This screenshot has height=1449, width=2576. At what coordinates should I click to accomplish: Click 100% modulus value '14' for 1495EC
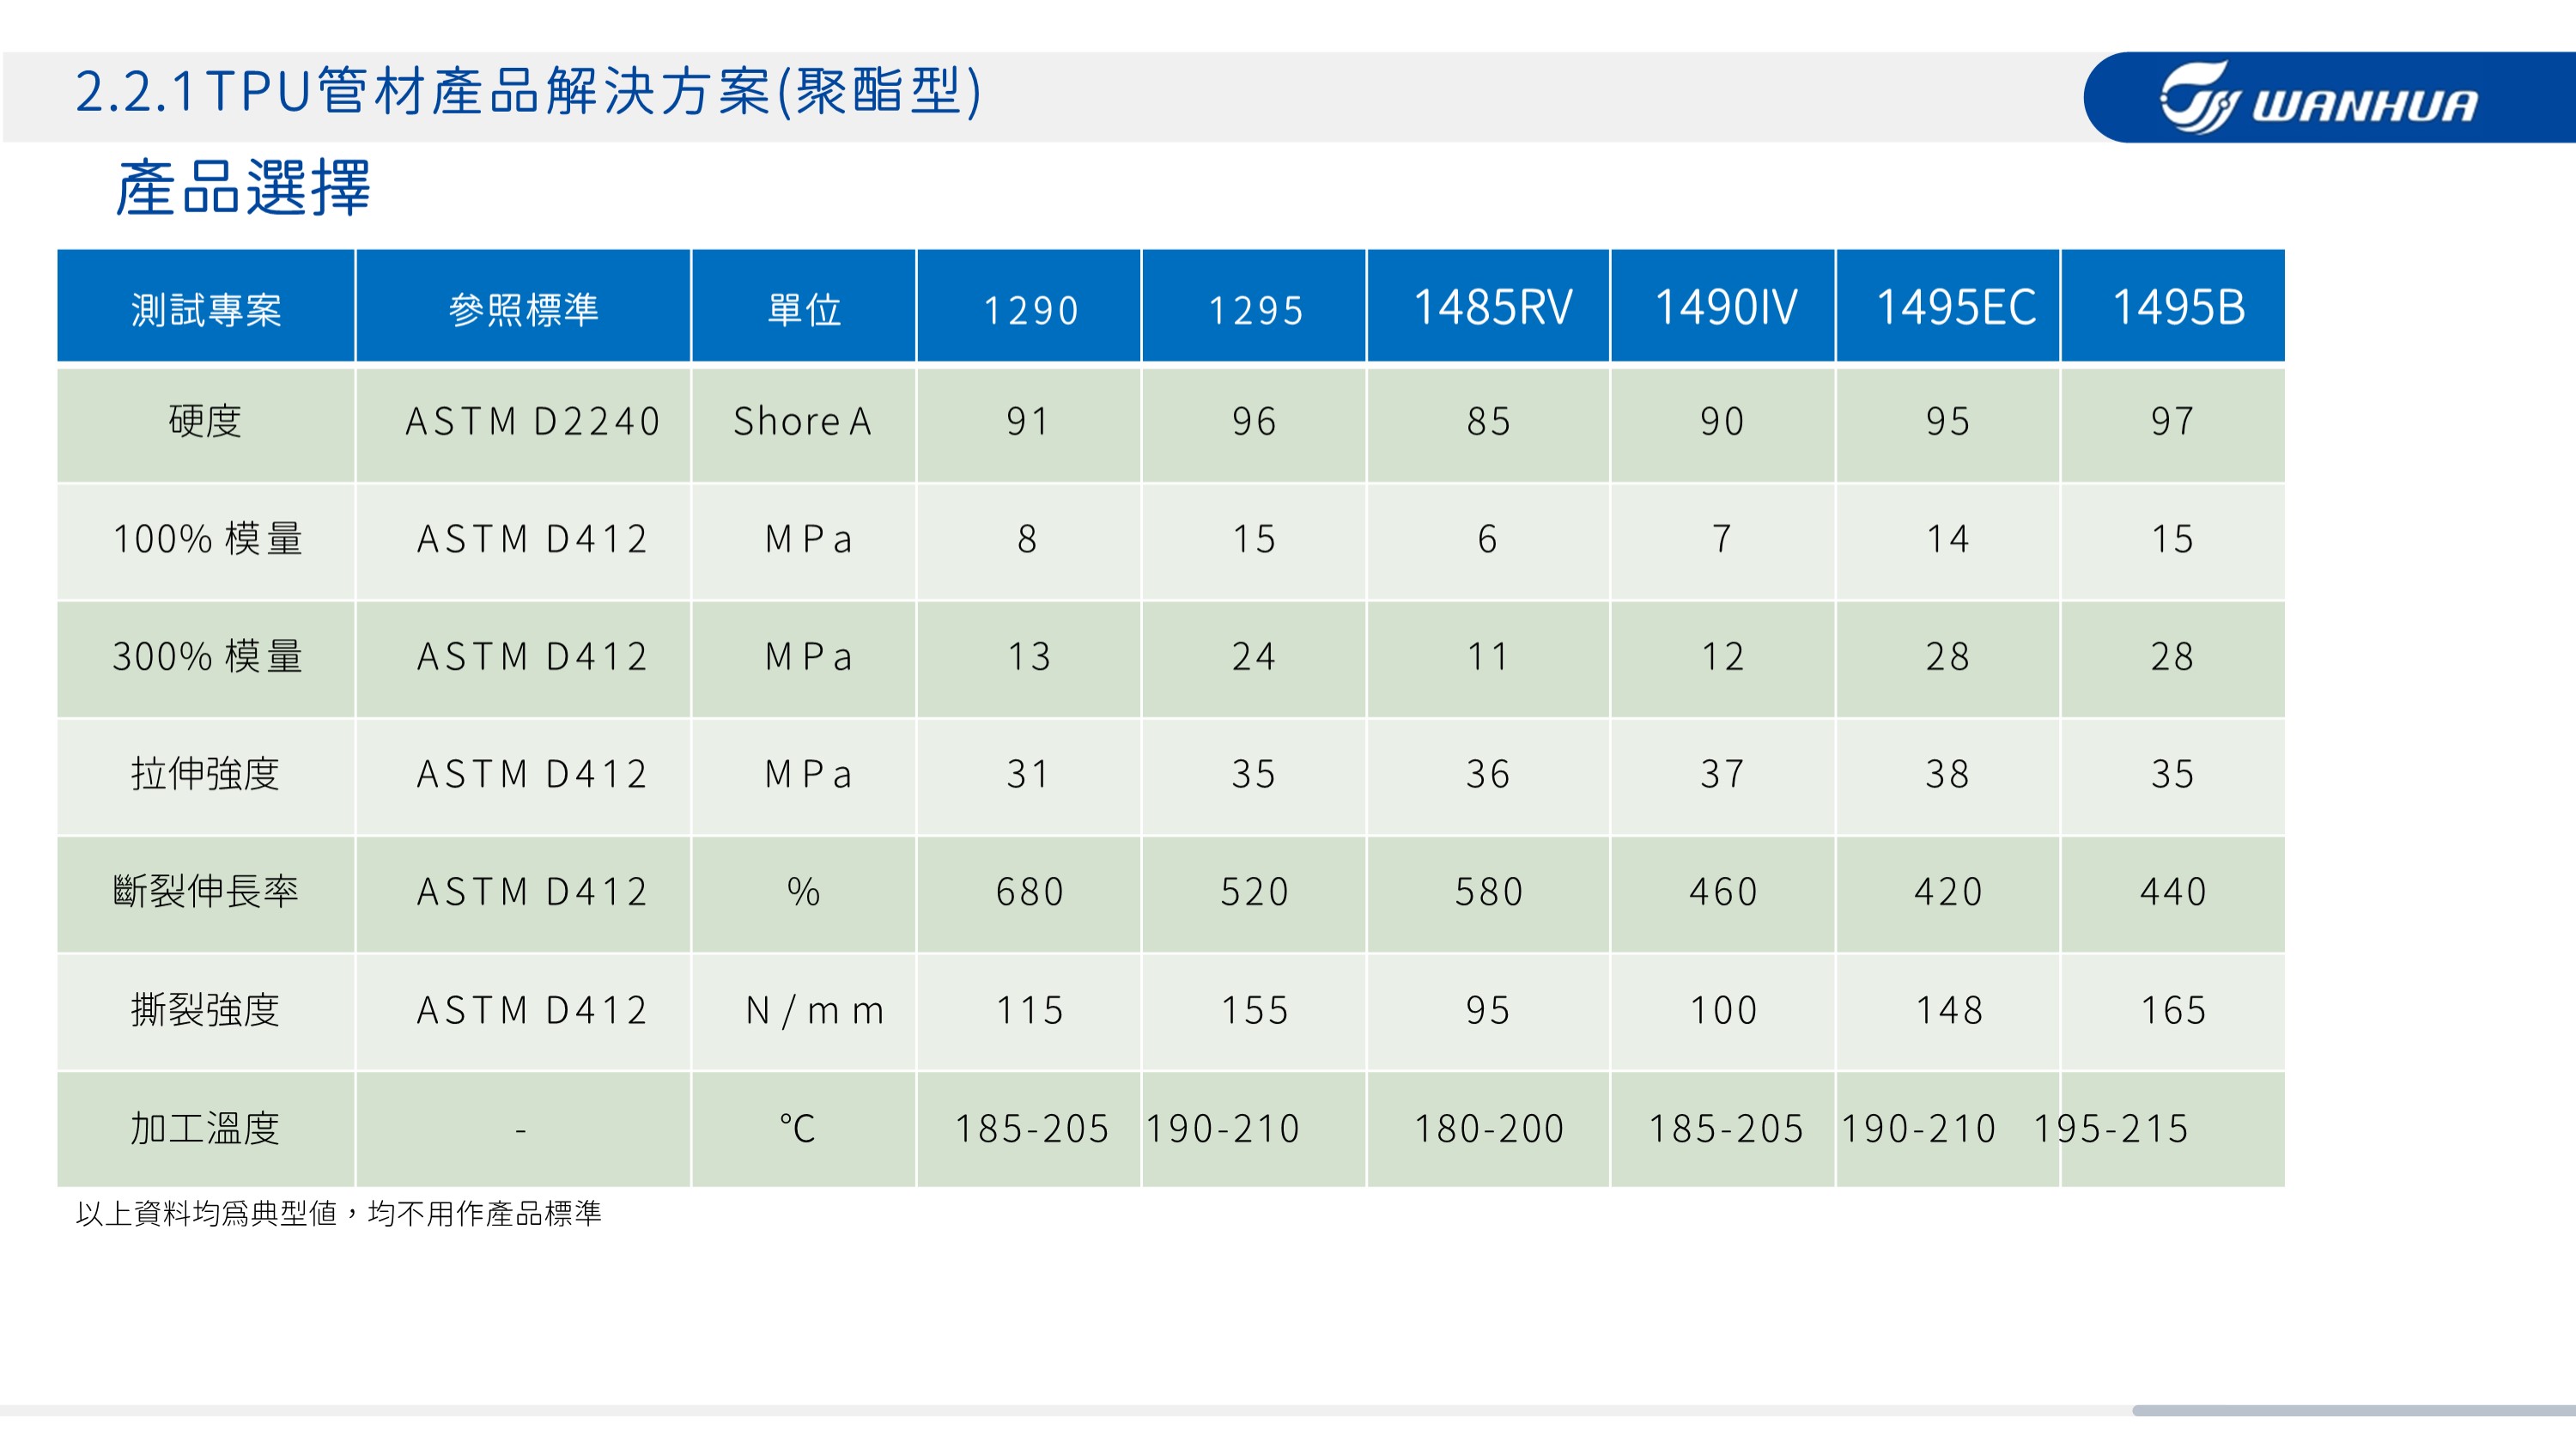pos(1948,539)
